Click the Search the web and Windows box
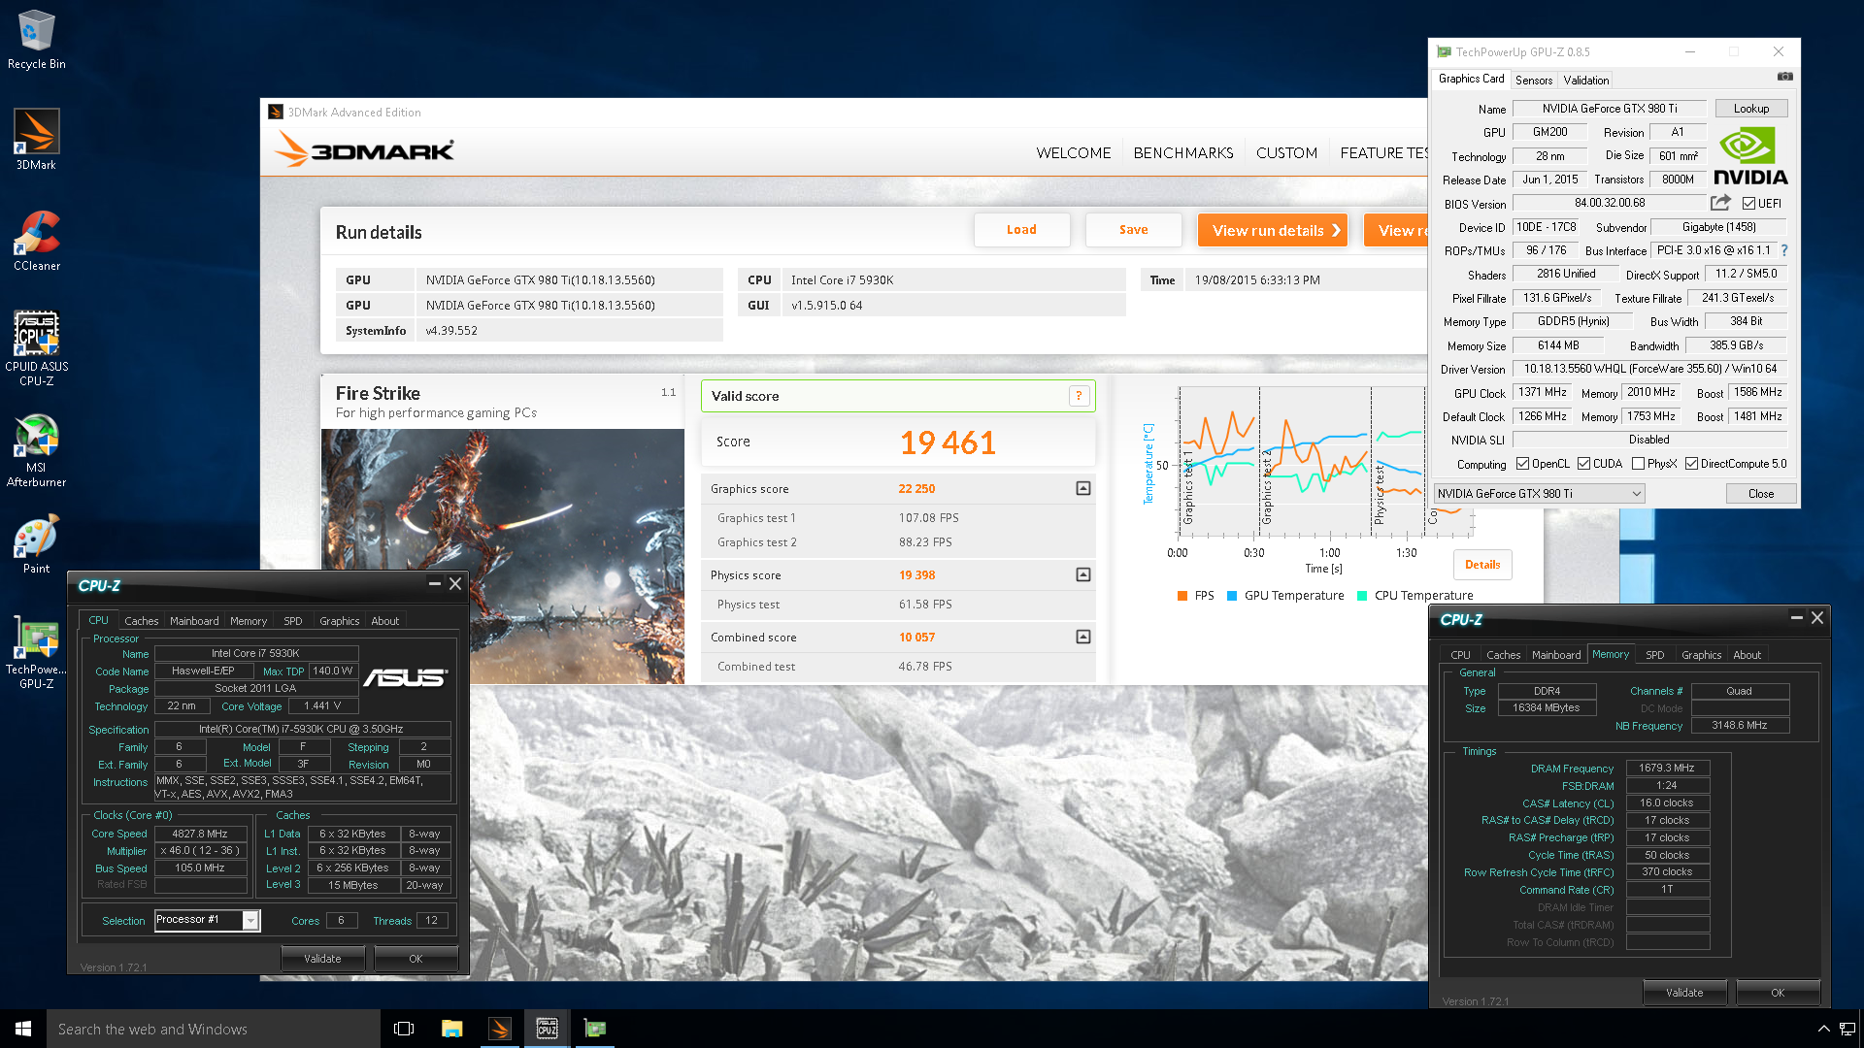The image size is (1864, 1048). tap(214, 1029)
